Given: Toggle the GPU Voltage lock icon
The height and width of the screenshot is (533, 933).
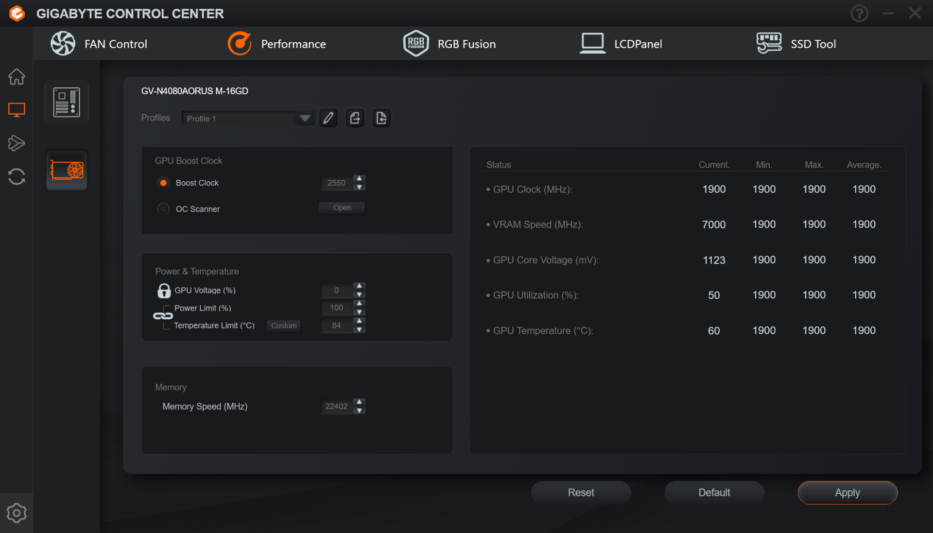Looking at the screenshot, I should click(164, 291).
